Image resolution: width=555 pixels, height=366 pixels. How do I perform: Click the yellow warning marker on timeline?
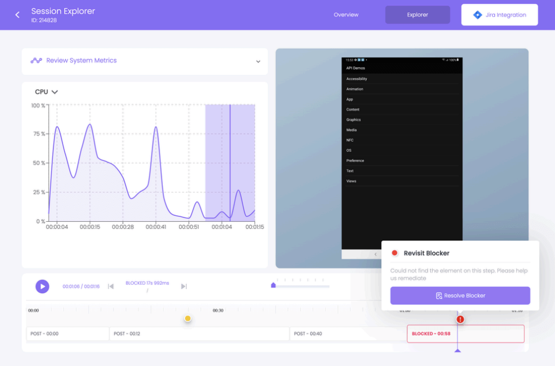tap(188, 318)
